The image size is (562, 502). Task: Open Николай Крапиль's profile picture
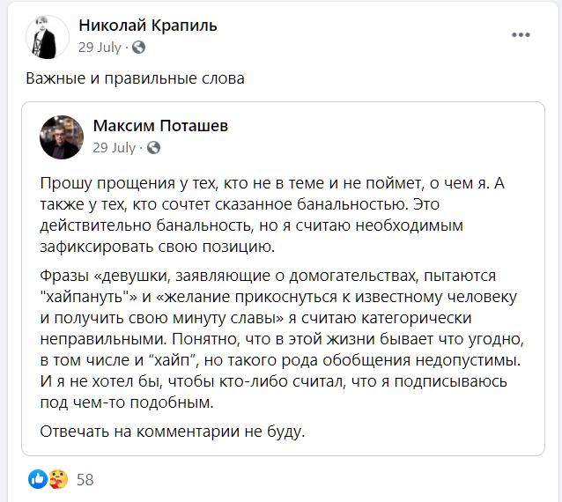coord(48,36)
